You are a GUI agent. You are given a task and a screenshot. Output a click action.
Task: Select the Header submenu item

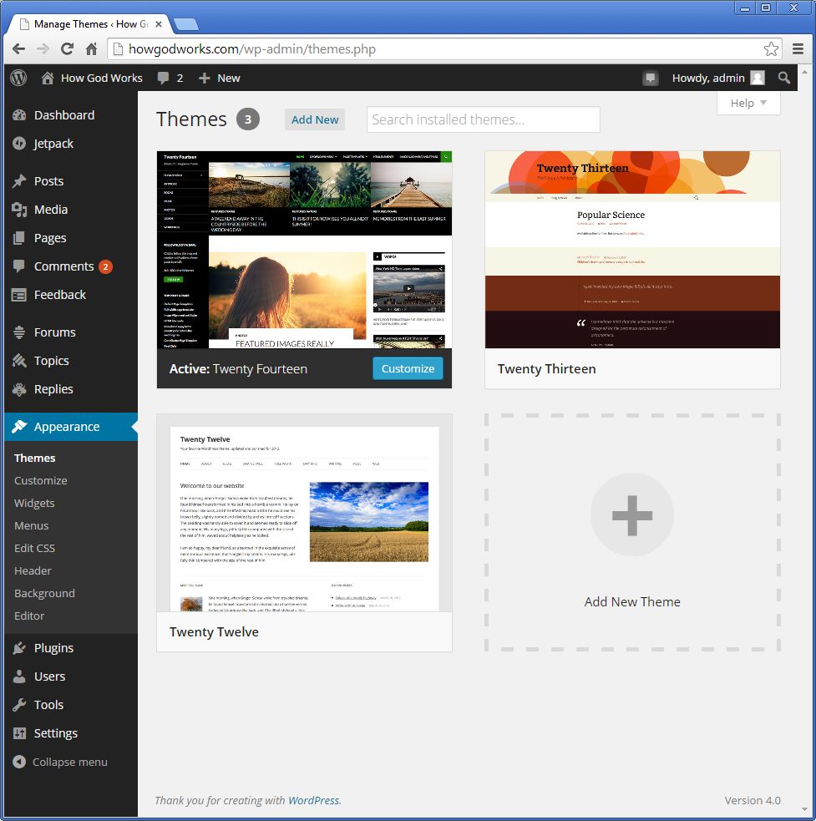[33, 570]
